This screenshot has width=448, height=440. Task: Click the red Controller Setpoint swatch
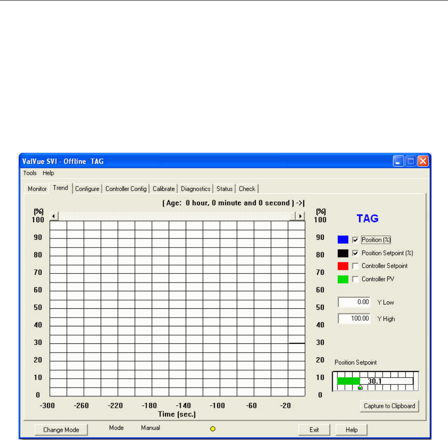pos(343,266)
